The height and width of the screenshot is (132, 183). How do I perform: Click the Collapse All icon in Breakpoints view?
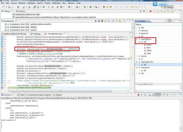coord(116,21)
